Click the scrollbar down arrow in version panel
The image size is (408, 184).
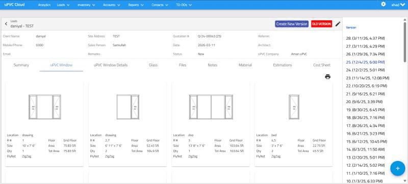(x=405, y=180)
